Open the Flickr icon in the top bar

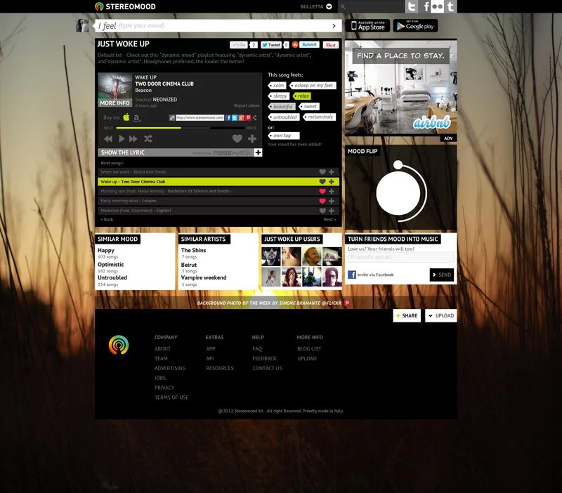437,6
